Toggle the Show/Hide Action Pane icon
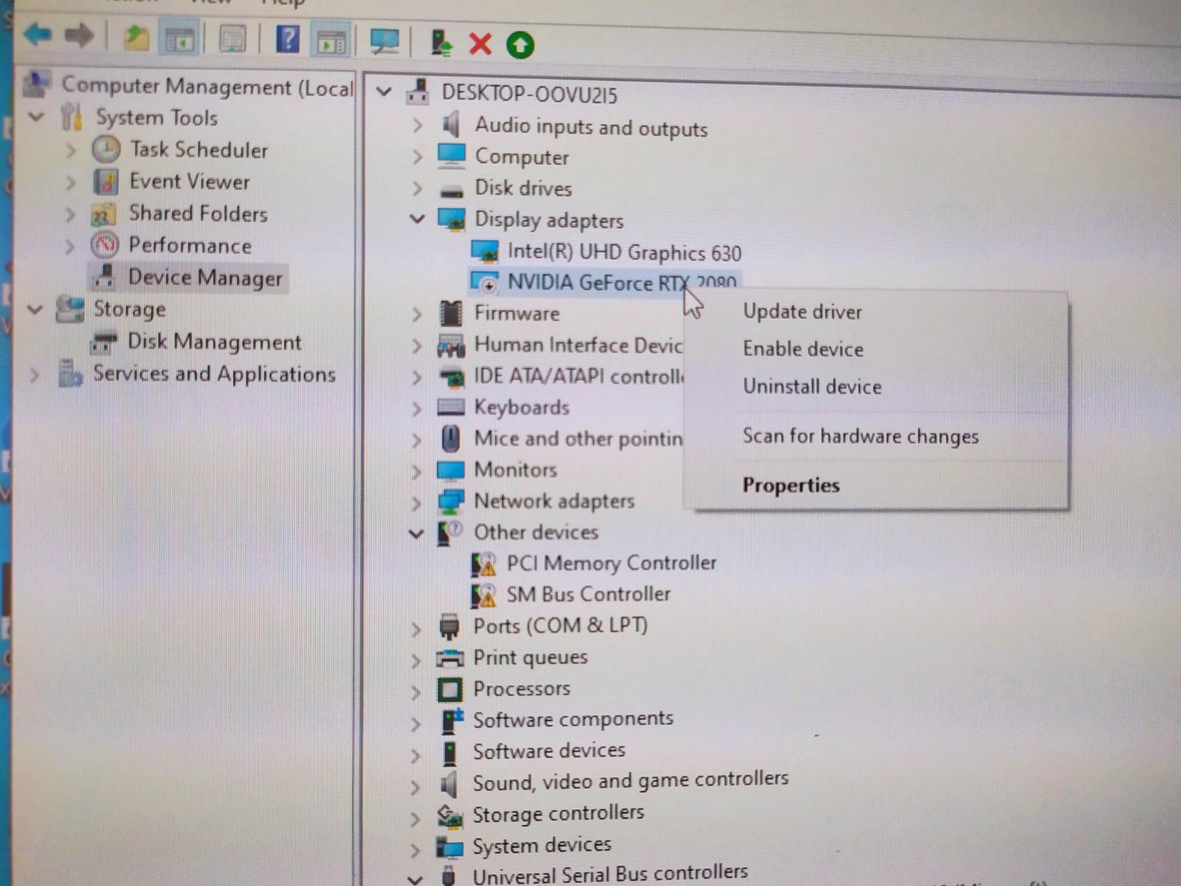 [x=331, y=41]
